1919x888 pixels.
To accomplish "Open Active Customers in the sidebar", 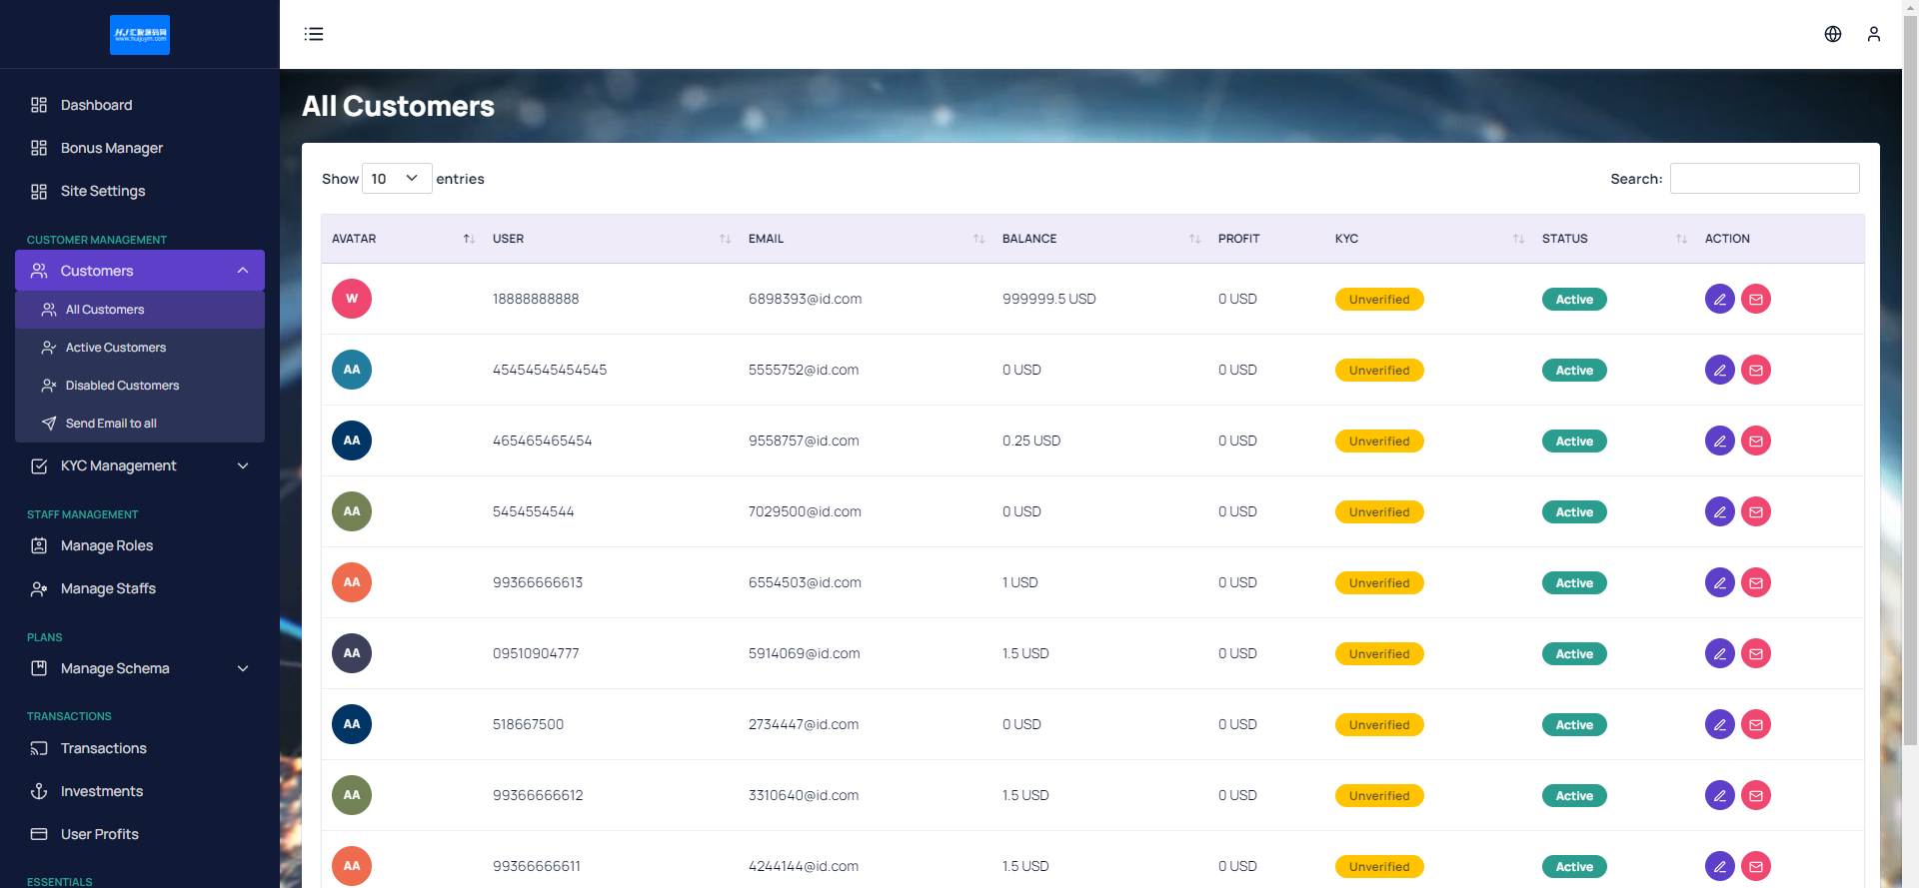I will pyautogui.click(x=116, y=348).
